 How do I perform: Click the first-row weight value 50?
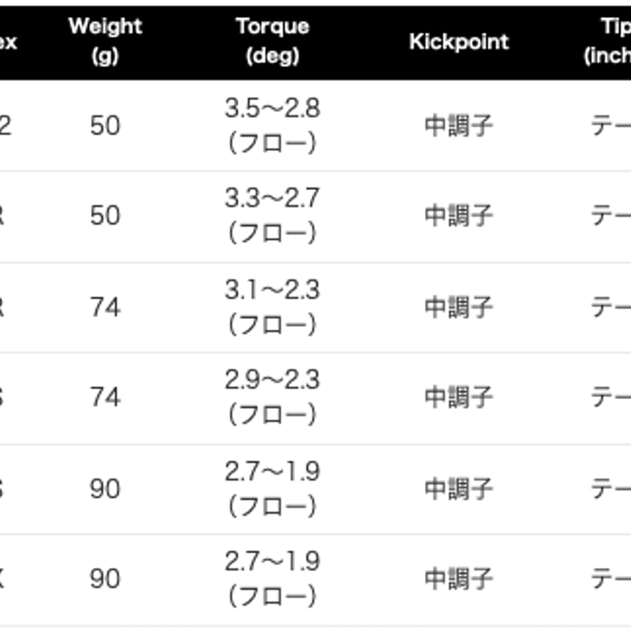(x=105, y=126)
